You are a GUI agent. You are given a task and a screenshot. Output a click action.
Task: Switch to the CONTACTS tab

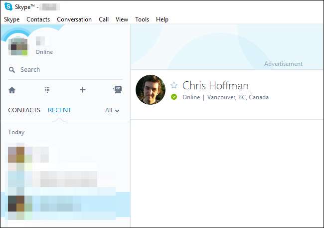coord(24,110)
